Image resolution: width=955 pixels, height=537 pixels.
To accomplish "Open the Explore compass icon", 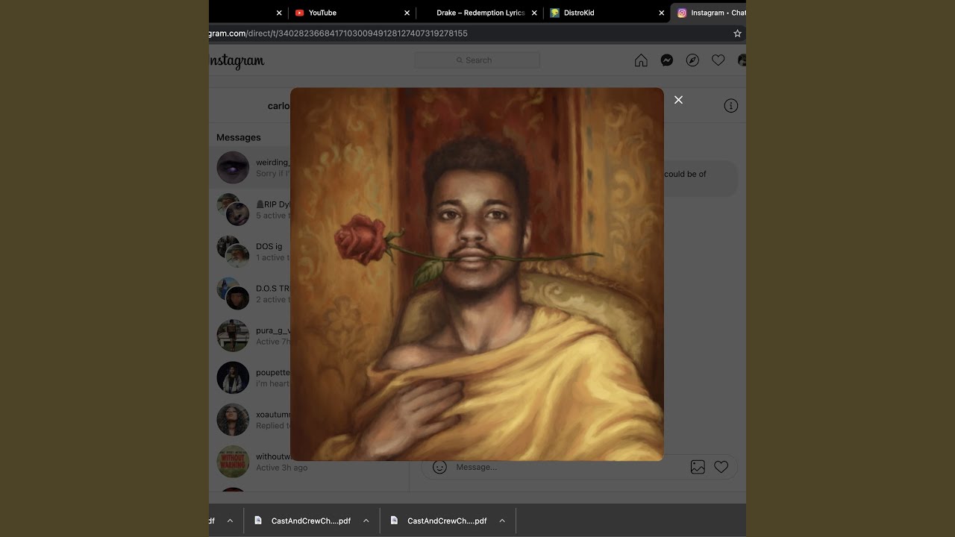I will (692, 60).
